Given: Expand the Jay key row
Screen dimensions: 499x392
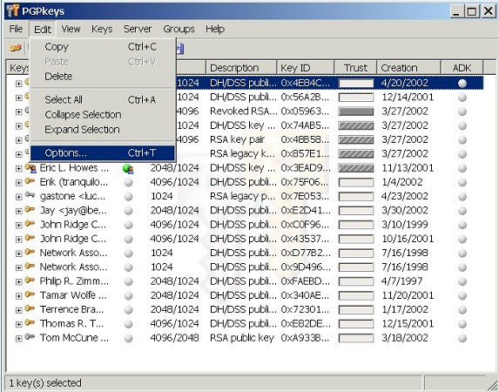Looking at the screenshot, I should pos(19,211).
